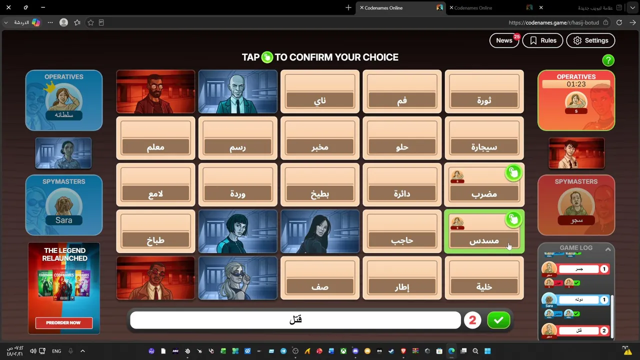The height and width of the screenshot is (360, 640).
Task: Select the word card معلم
Action: 155,138
